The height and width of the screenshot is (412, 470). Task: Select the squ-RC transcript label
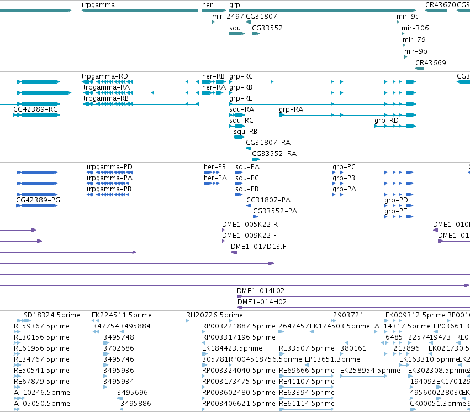(x=241, y=121)
